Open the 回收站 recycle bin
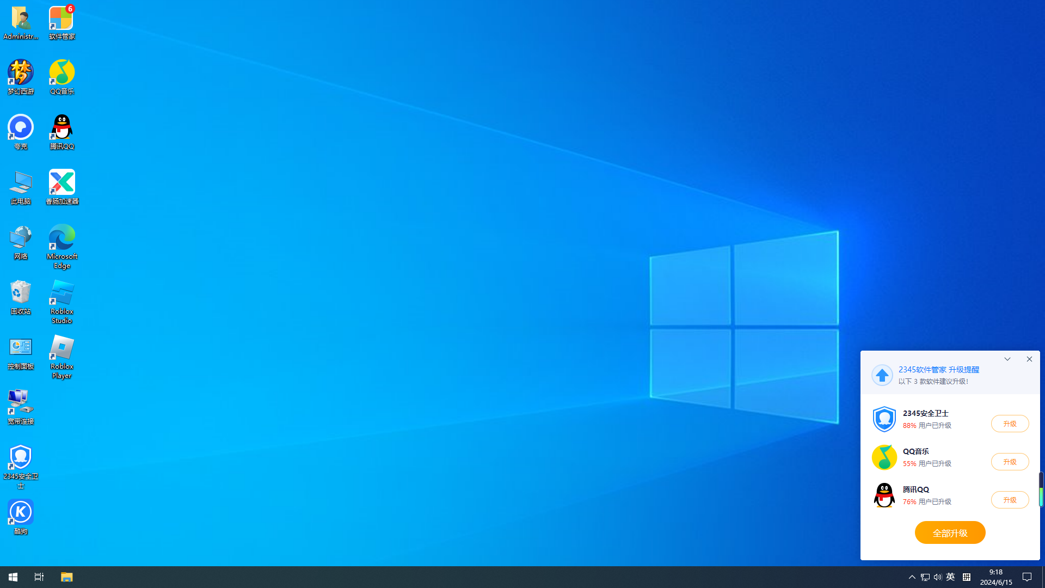Image resolution: width=1045 pixels, height=588 pixels. coord(21,297)
